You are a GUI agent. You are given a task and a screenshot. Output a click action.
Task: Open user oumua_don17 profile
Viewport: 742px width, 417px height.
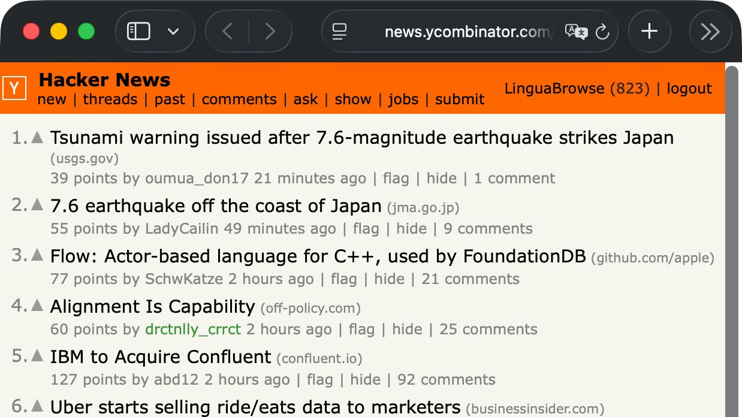pyautogui.click(x=197, y=179)
